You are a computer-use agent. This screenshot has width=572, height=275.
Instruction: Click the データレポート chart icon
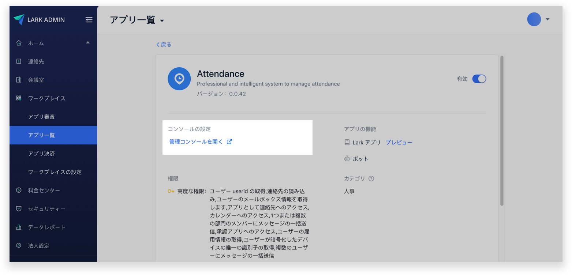19,227
